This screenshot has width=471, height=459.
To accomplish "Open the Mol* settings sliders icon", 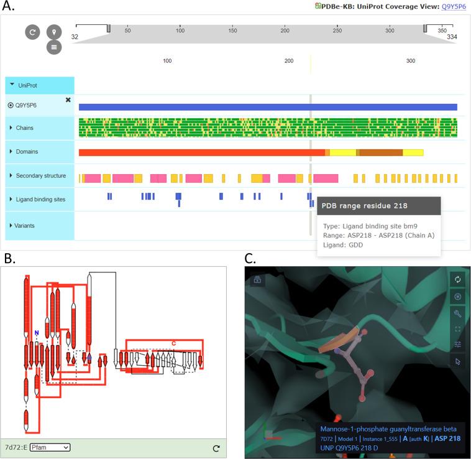I will pos(458,344).
